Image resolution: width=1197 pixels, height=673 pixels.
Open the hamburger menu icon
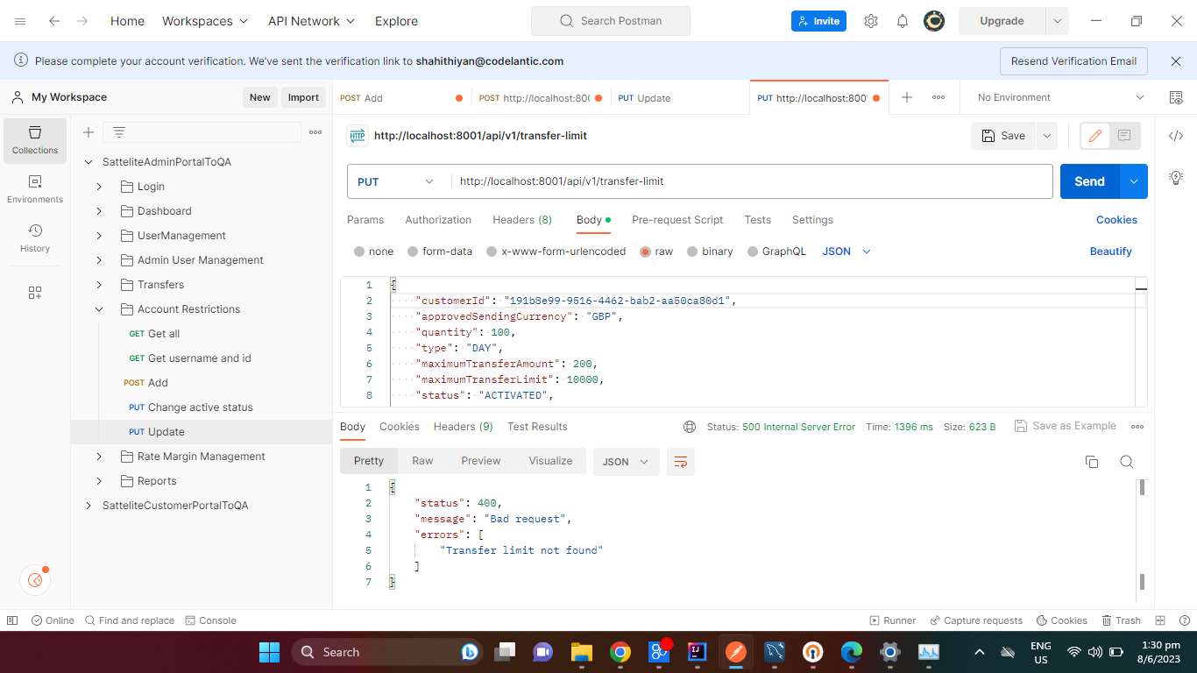click(20, 21)
